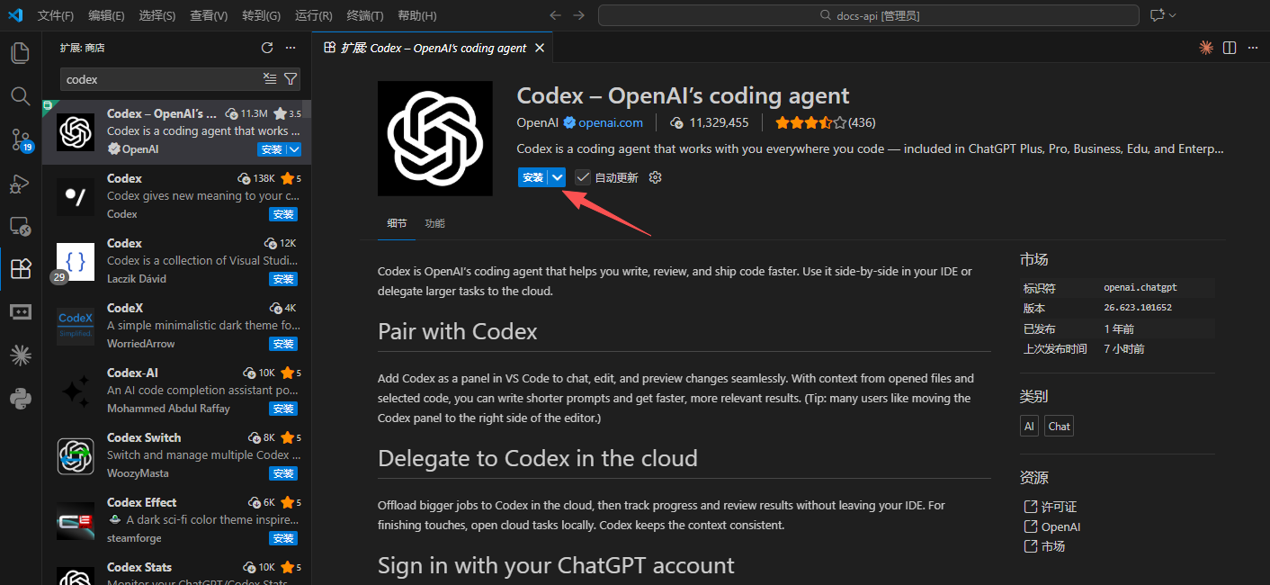Open the Search view in activity bar

tap(20, 95)
